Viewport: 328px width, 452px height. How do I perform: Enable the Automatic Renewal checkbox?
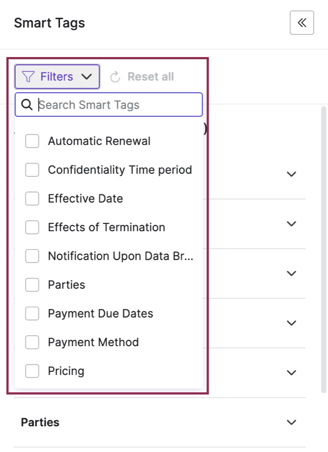(x=32, y=141)
